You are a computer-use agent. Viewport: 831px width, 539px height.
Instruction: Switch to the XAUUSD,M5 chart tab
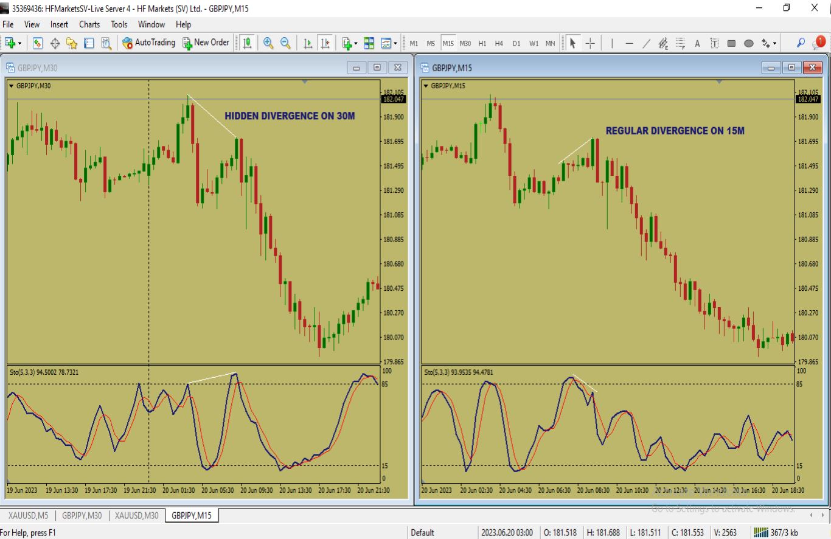[28, 516]
